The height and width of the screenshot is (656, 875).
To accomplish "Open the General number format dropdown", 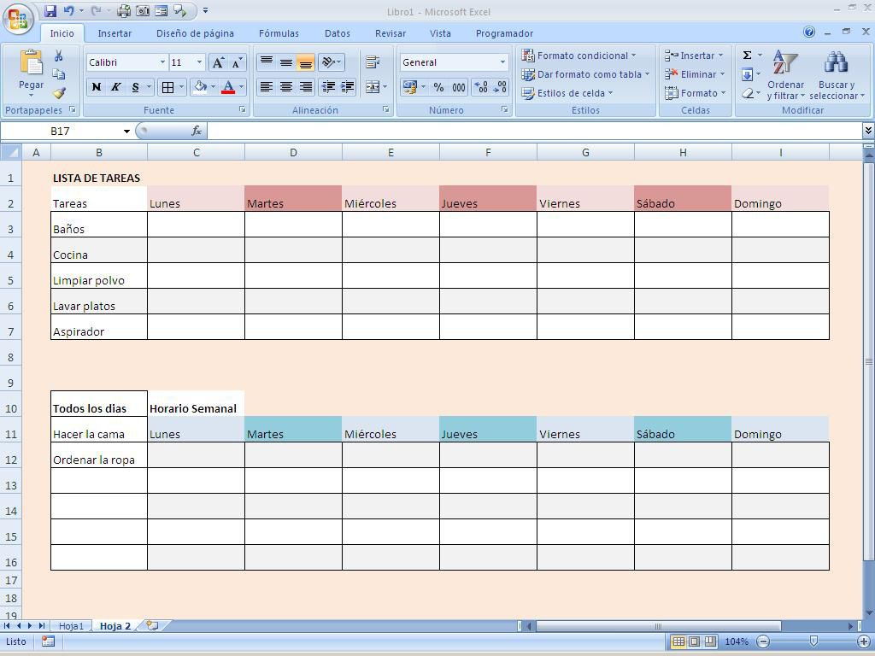I will (453, 61).
